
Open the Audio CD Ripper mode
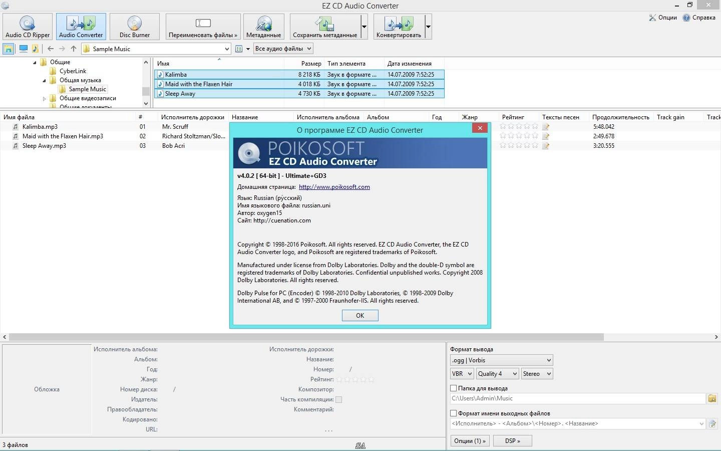pos(28,27)
